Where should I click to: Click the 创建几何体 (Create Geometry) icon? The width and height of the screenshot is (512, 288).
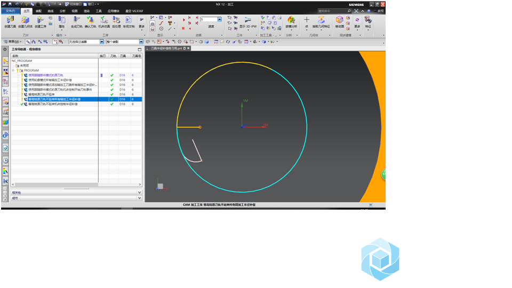click(x=25, y=22)
